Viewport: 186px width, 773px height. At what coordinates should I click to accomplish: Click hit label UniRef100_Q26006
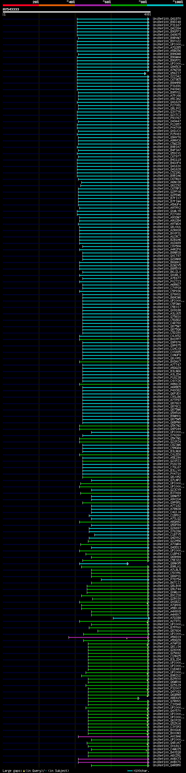click(167, 650)
